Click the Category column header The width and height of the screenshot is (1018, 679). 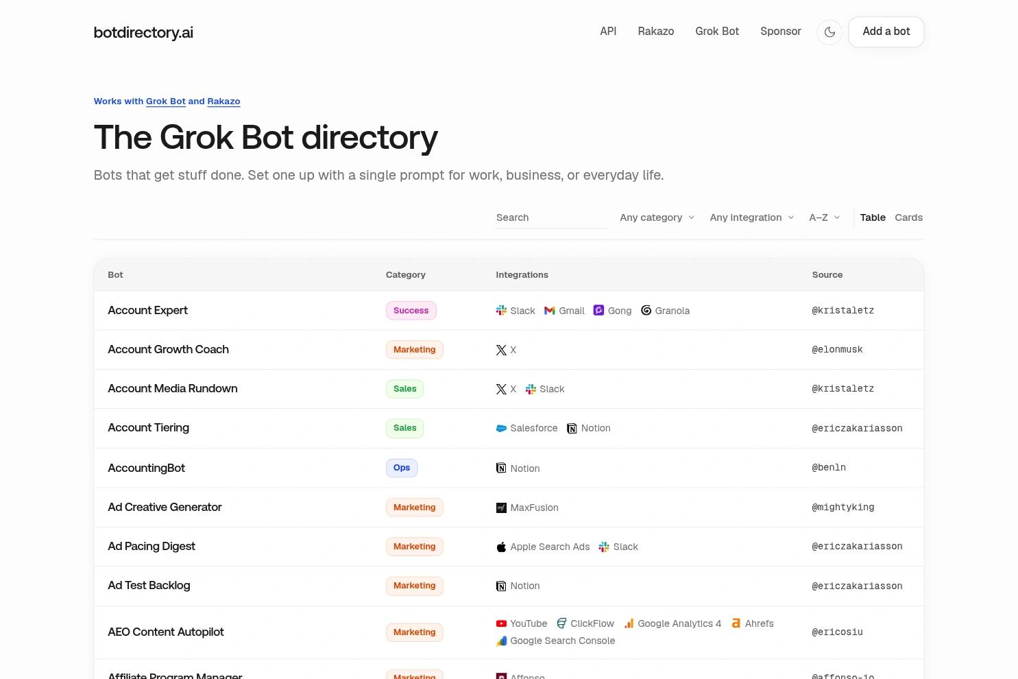click(406, 275)
